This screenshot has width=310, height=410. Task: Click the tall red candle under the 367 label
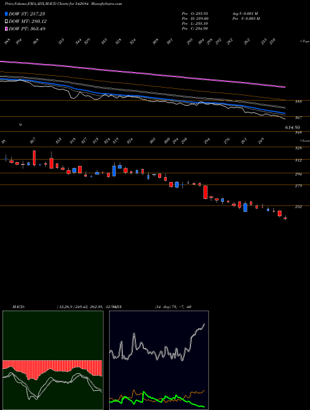pyautogui.click(x=34, y=158)
